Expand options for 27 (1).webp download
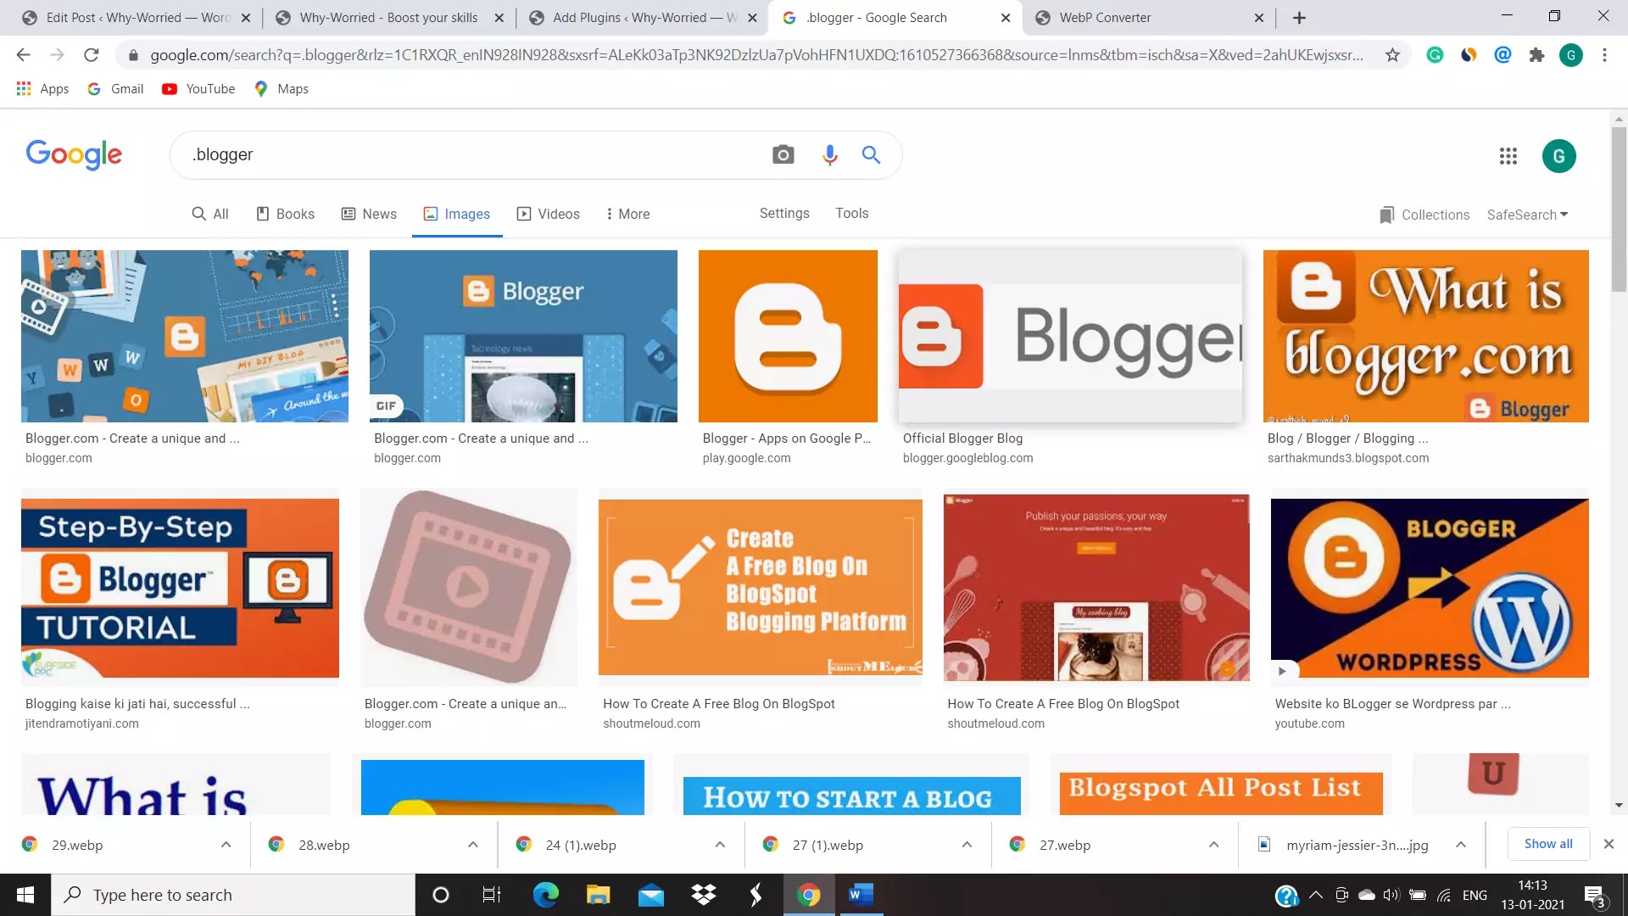Viewport: 1628px width, 916px height. pos(967,845)
